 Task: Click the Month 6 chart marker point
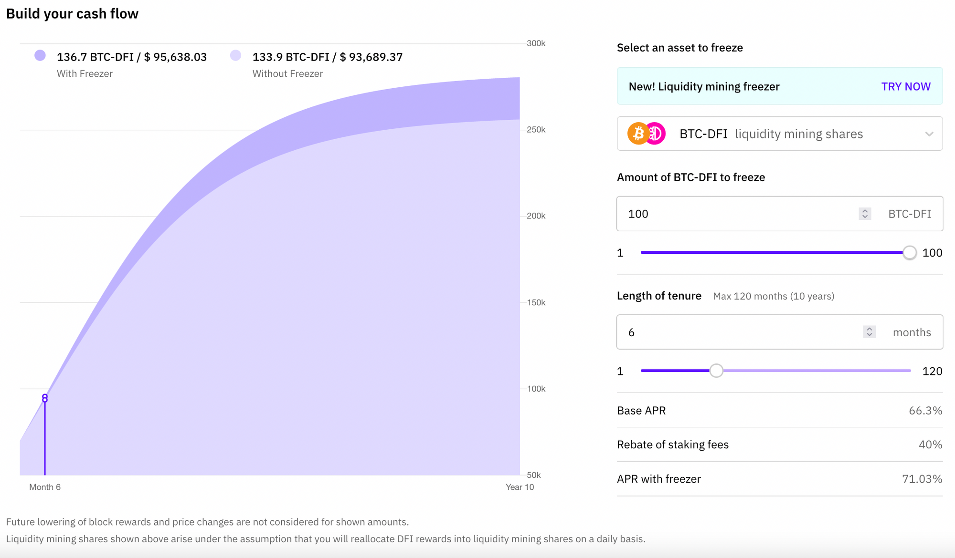tap(45, 398)
